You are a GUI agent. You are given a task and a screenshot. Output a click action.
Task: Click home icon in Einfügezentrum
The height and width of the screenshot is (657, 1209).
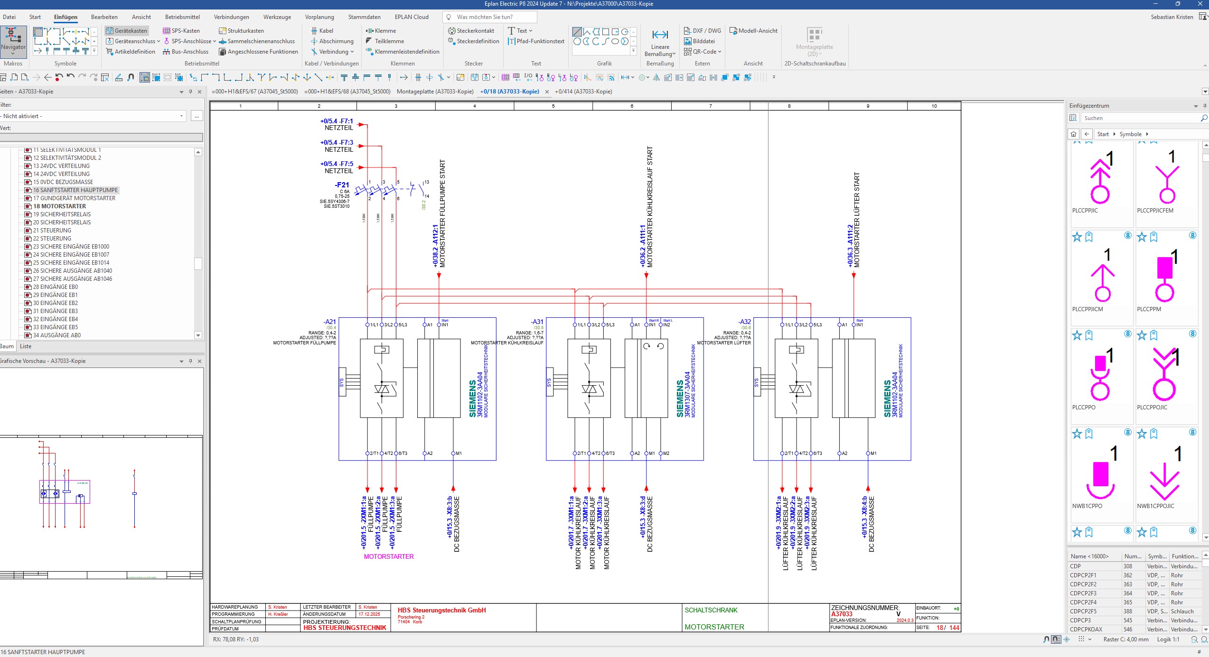[x=1074, y=134]
